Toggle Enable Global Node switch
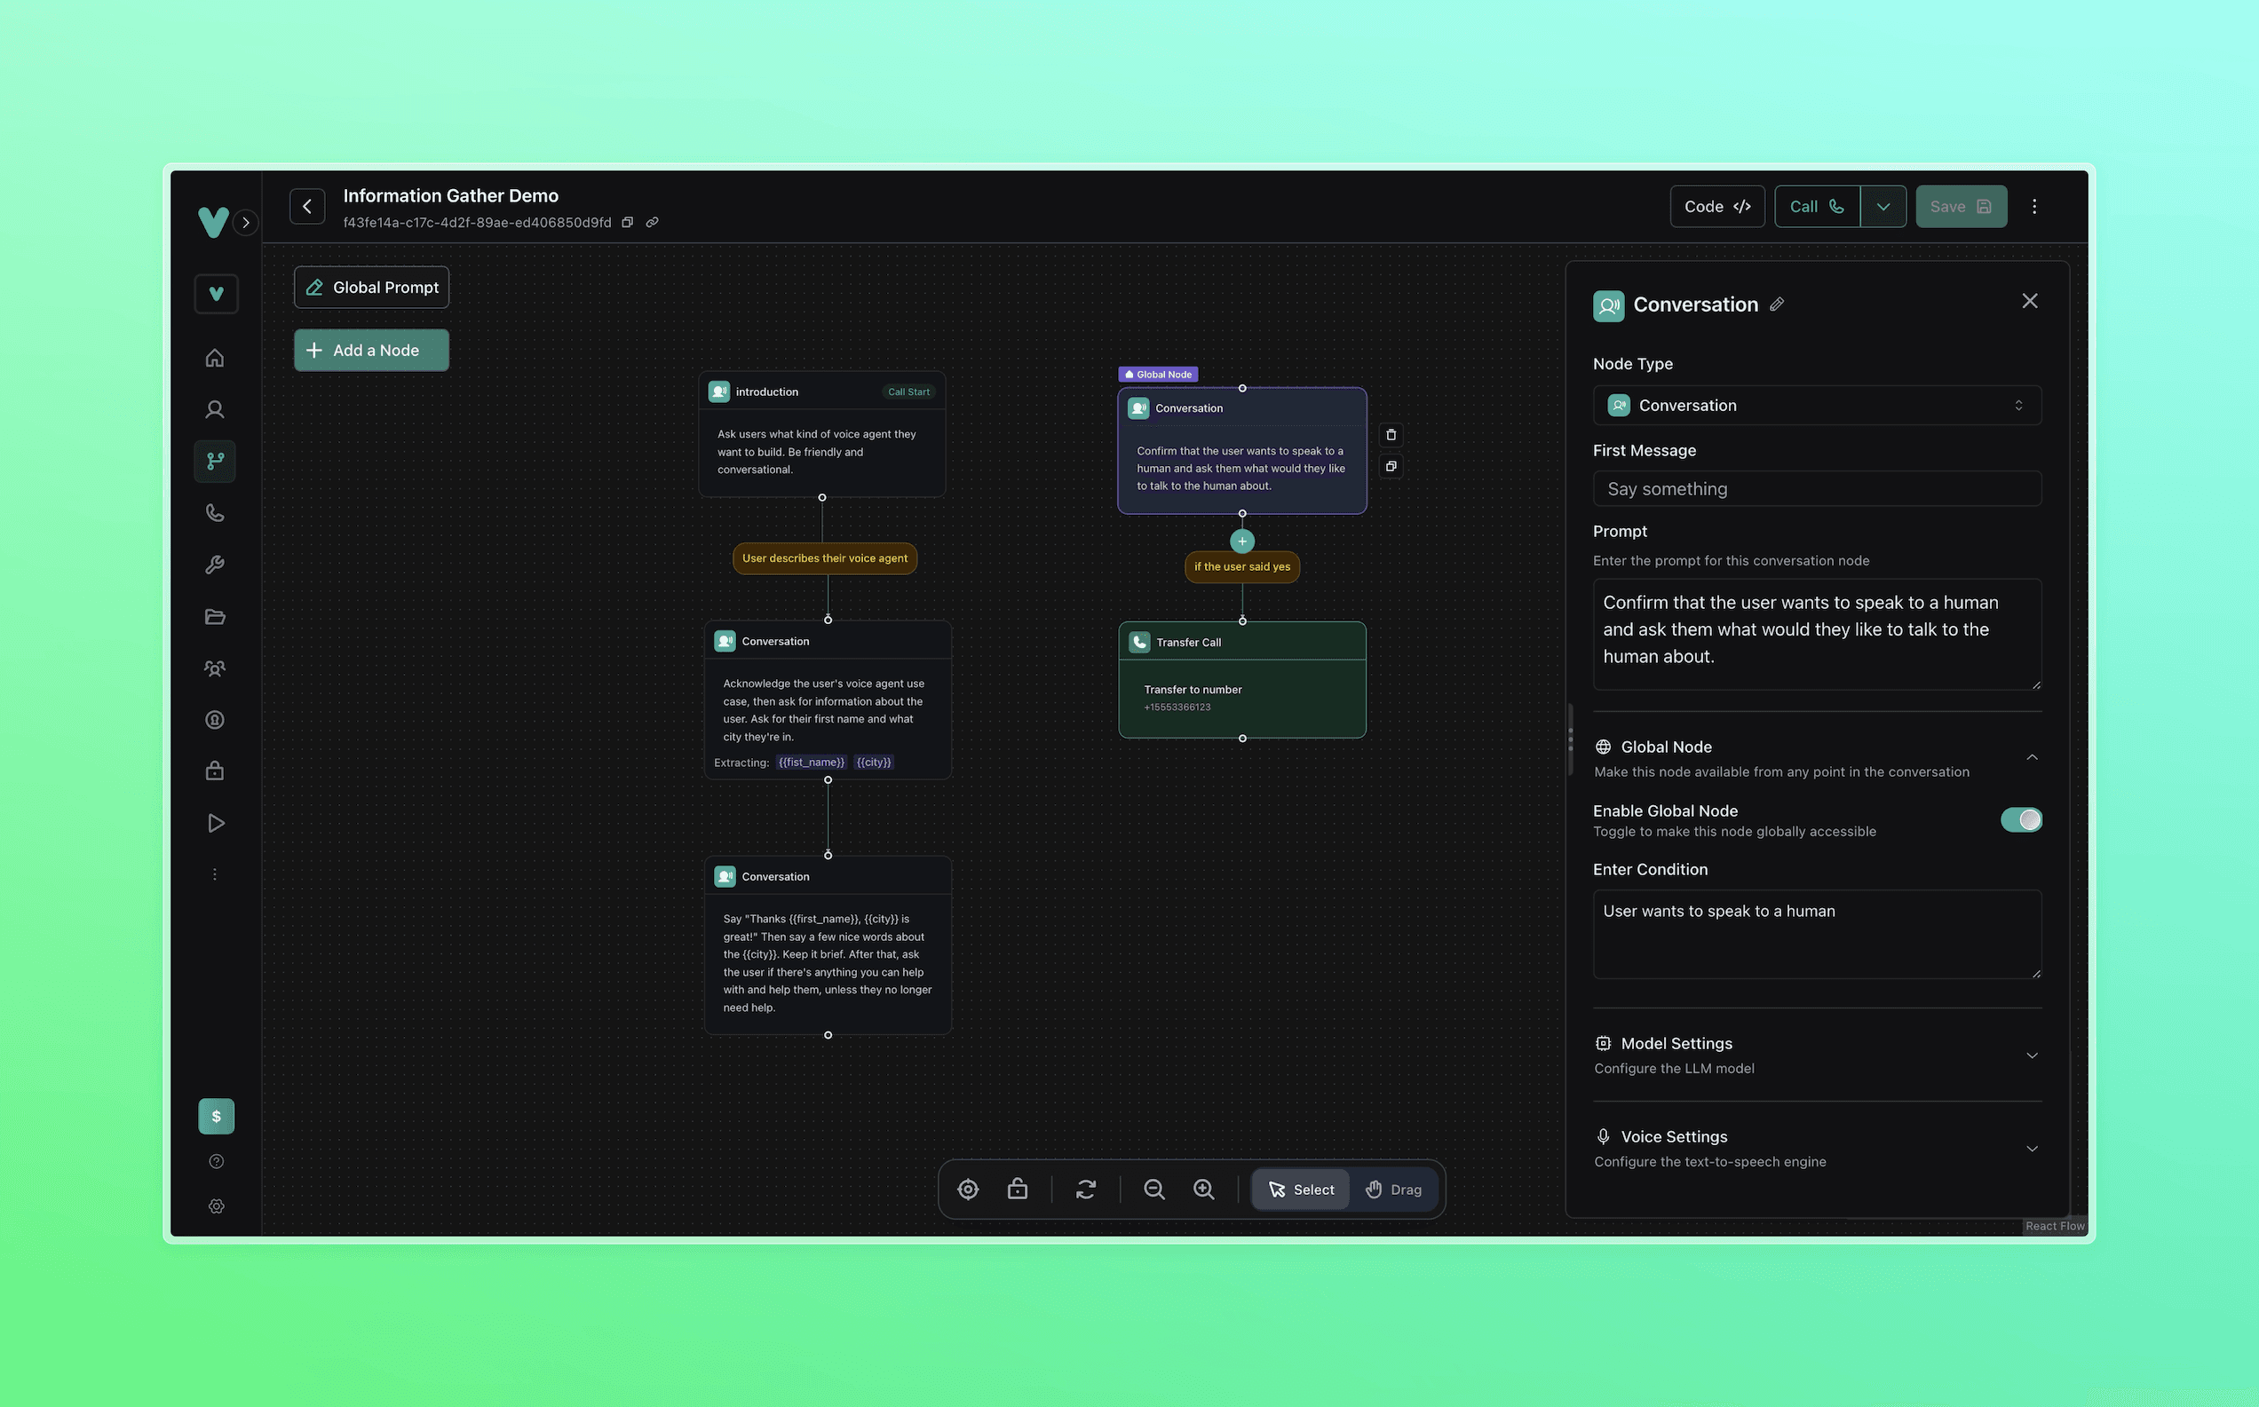This screenshot has height=1407, width=2259. pos(2021,820)
